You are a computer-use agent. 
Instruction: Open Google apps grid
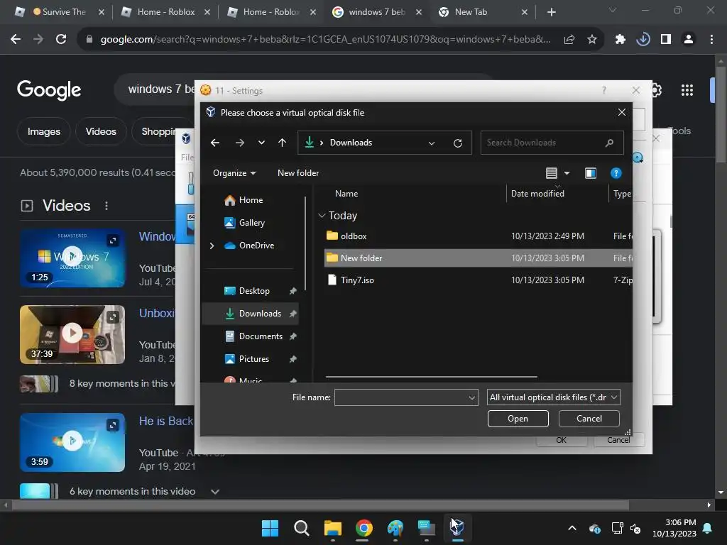click(x=687, y=90)
